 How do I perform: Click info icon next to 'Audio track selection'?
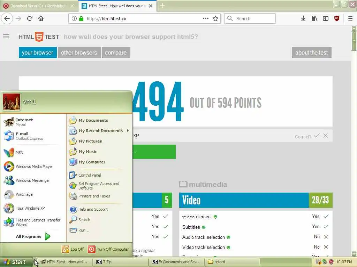click(x=228, y=237)
